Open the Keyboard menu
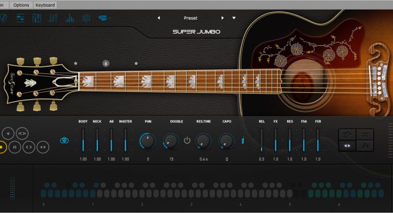The width and height of the screenshot is (393, 213). 44,5
